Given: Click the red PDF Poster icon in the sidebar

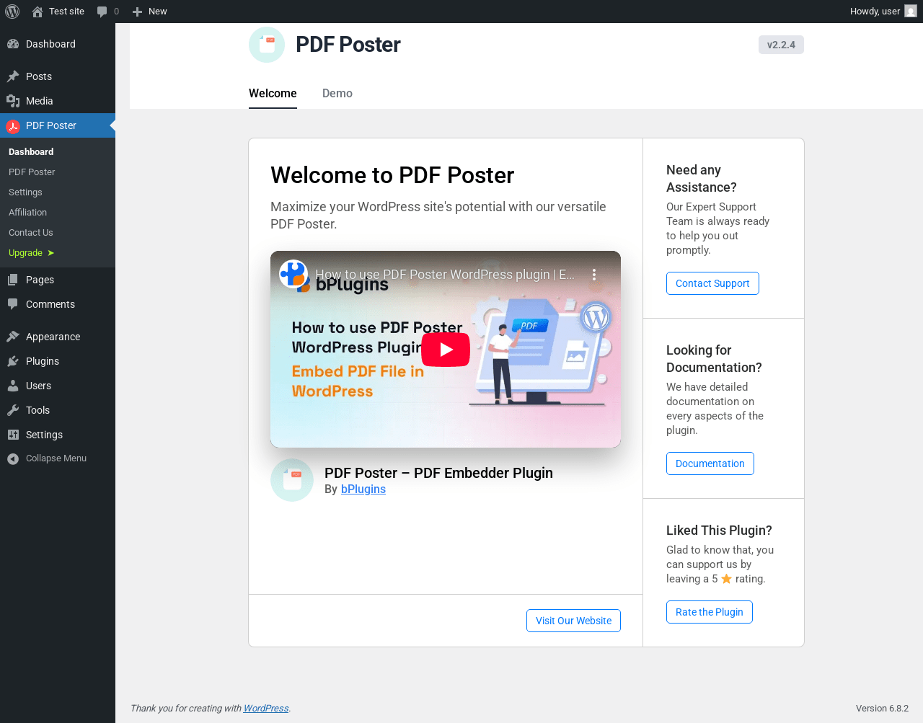Looking at the screenshot, I should pos(13,126).
